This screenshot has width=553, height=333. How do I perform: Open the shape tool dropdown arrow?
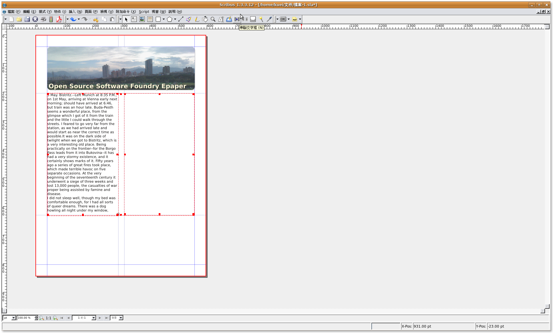[164, 19]
